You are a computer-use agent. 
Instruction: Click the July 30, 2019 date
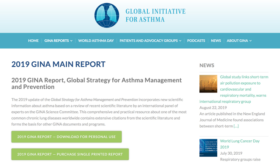tap(231, 153)
